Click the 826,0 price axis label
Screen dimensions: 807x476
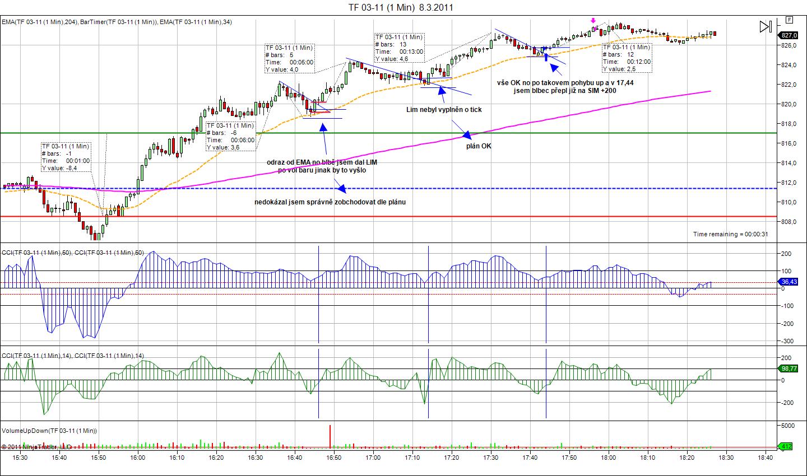tap(789, 45)
